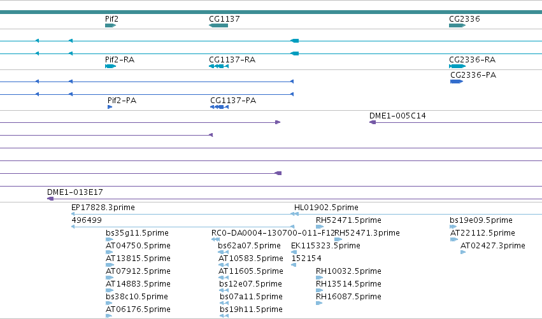The image size is (542, 319).
Task: Click the EK115323.5prime arrow glyph
Action: (294, 252)
